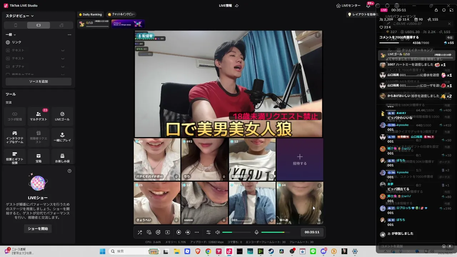Screen dimensions: 457x257
Task: Show the second hidden テキスト source
Action: coord(63,59)
